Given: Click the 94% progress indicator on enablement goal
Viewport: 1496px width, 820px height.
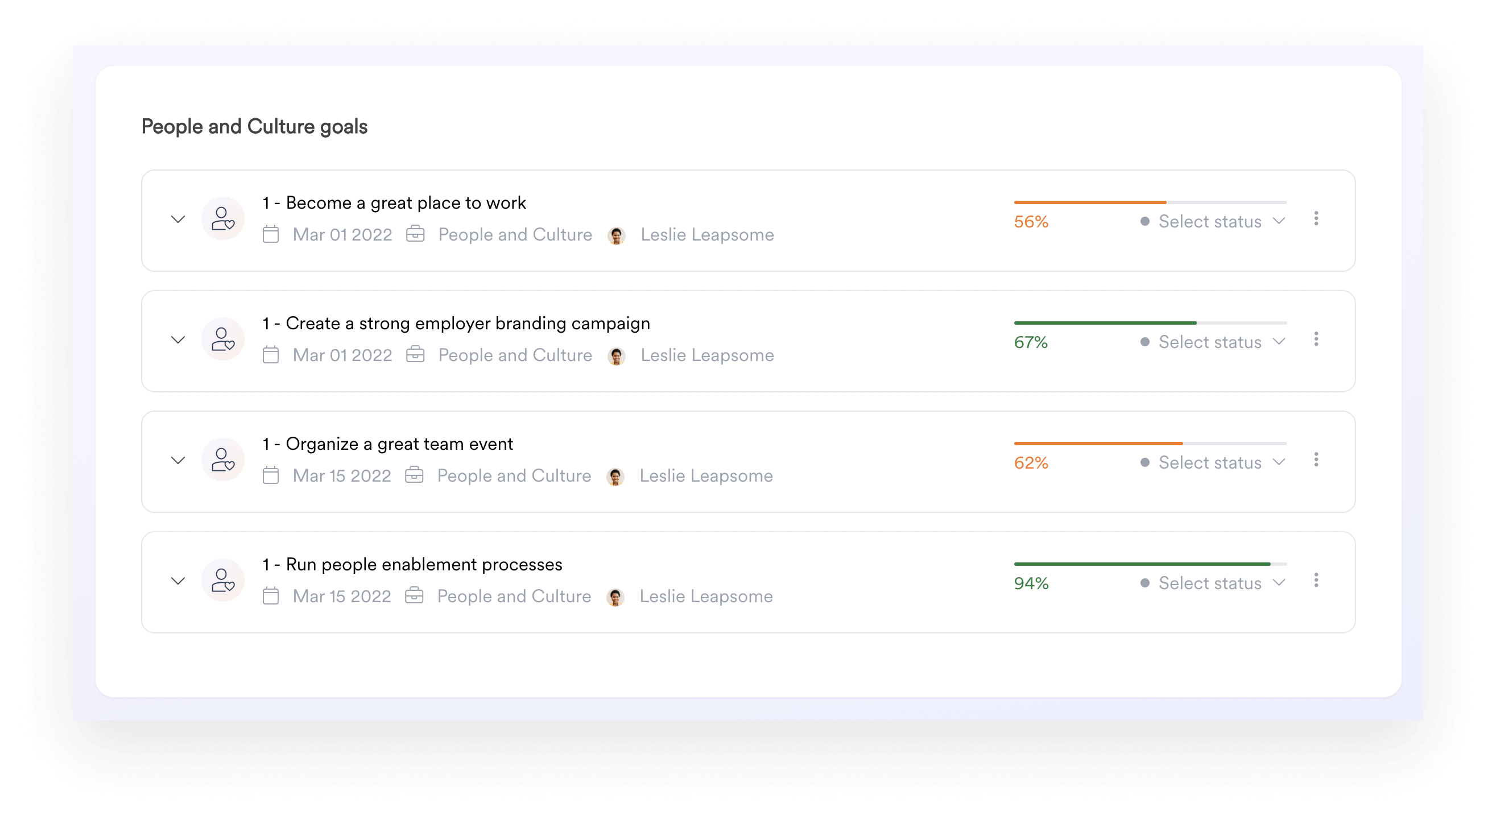Looking at the screenshot, I should (x=1030, y=582).
